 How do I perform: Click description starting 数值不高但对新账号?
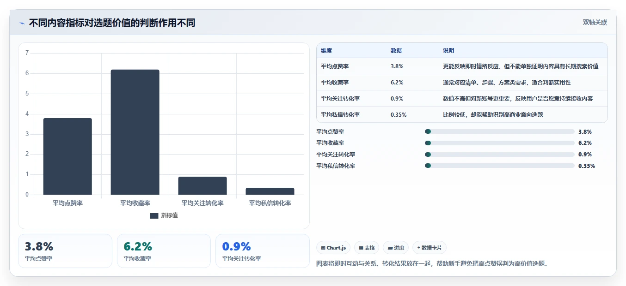[518, 99]
